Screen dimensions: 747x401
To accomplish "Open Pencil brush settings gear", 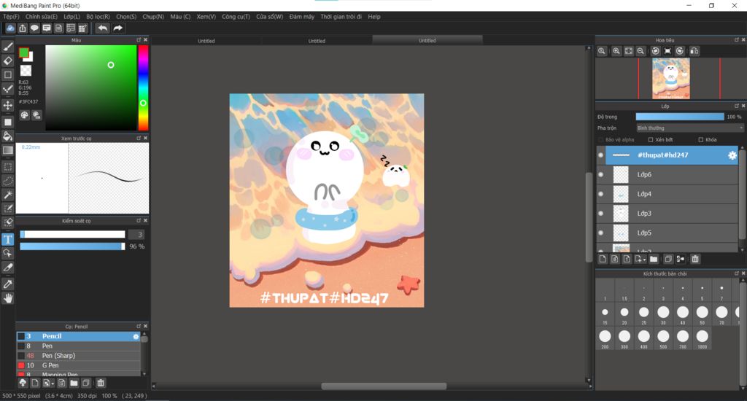I will pyautogui.click(x=136, y=336).
